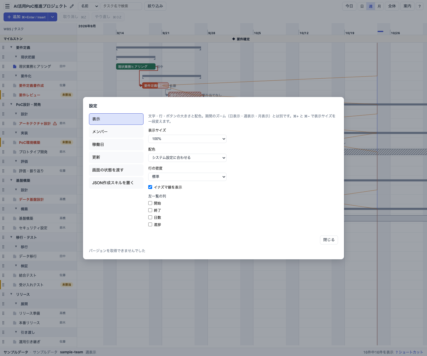Select the 表示 settings tab
427x356 pixels.
(116, 119)
